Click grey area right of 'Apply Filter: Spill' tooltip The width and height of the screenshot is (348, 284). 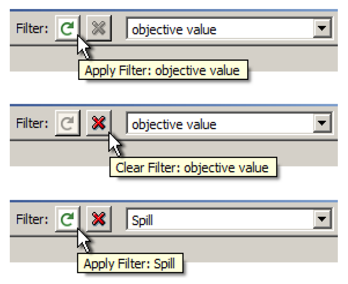point(259,251)
